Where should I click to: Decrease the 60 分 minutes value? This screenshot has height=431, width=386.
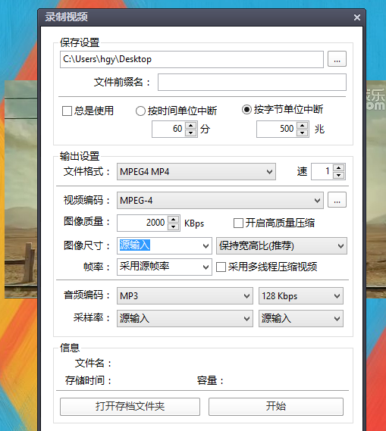[190, 133]
